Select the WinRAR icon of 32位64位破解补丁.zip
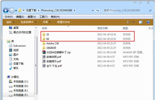This screenshot has width=155, height=100. (x=44, y=52)
